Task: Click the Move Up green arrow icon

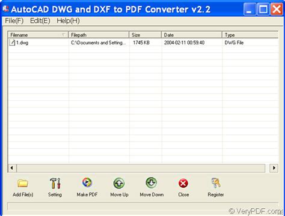Action: click(x=119, y=183)
